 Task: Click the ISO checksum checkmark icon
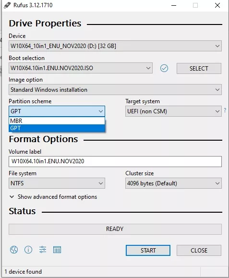164,68
